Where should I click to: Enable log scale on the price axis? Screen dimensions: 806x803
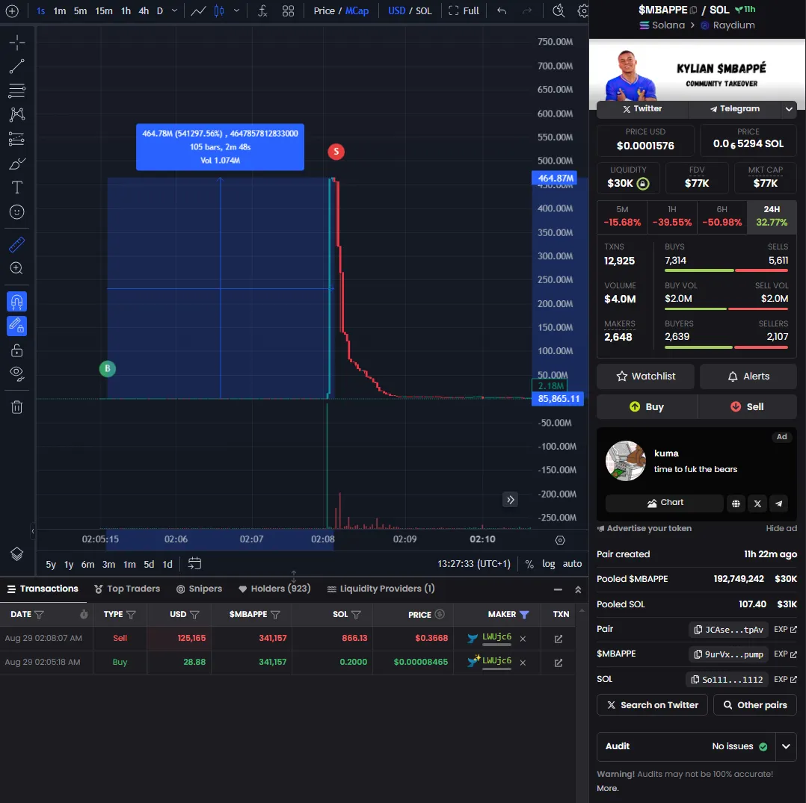[x=549, y=563]
